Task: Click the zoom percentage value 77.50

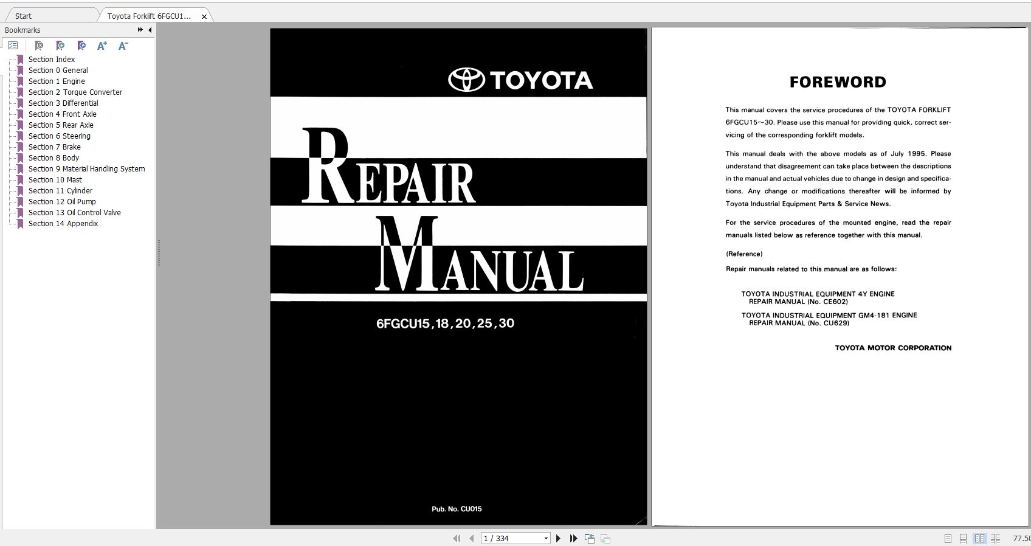Action: pos(1021,538)
